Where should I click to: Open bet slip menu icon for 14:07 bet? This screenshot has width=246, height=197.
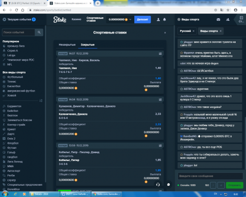pos(160,54)
